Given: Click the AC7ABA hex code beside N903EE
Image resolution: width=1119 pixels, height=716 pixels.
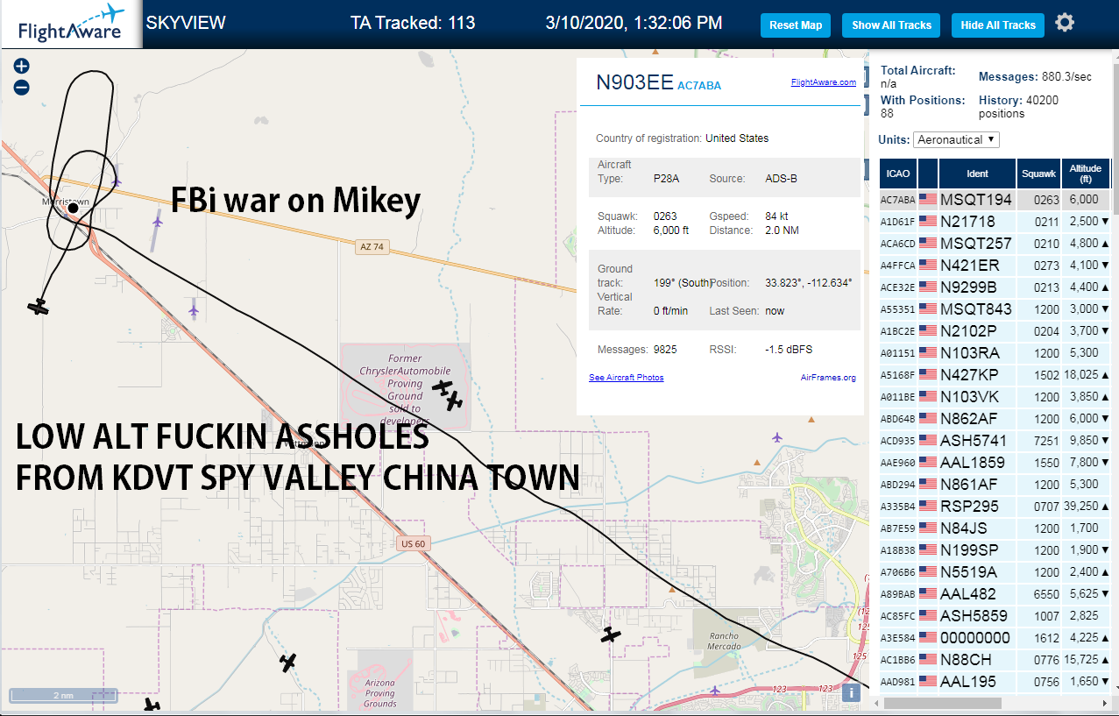Looking at the screenshot, I should pyautogui.click(x=699, y=86).
